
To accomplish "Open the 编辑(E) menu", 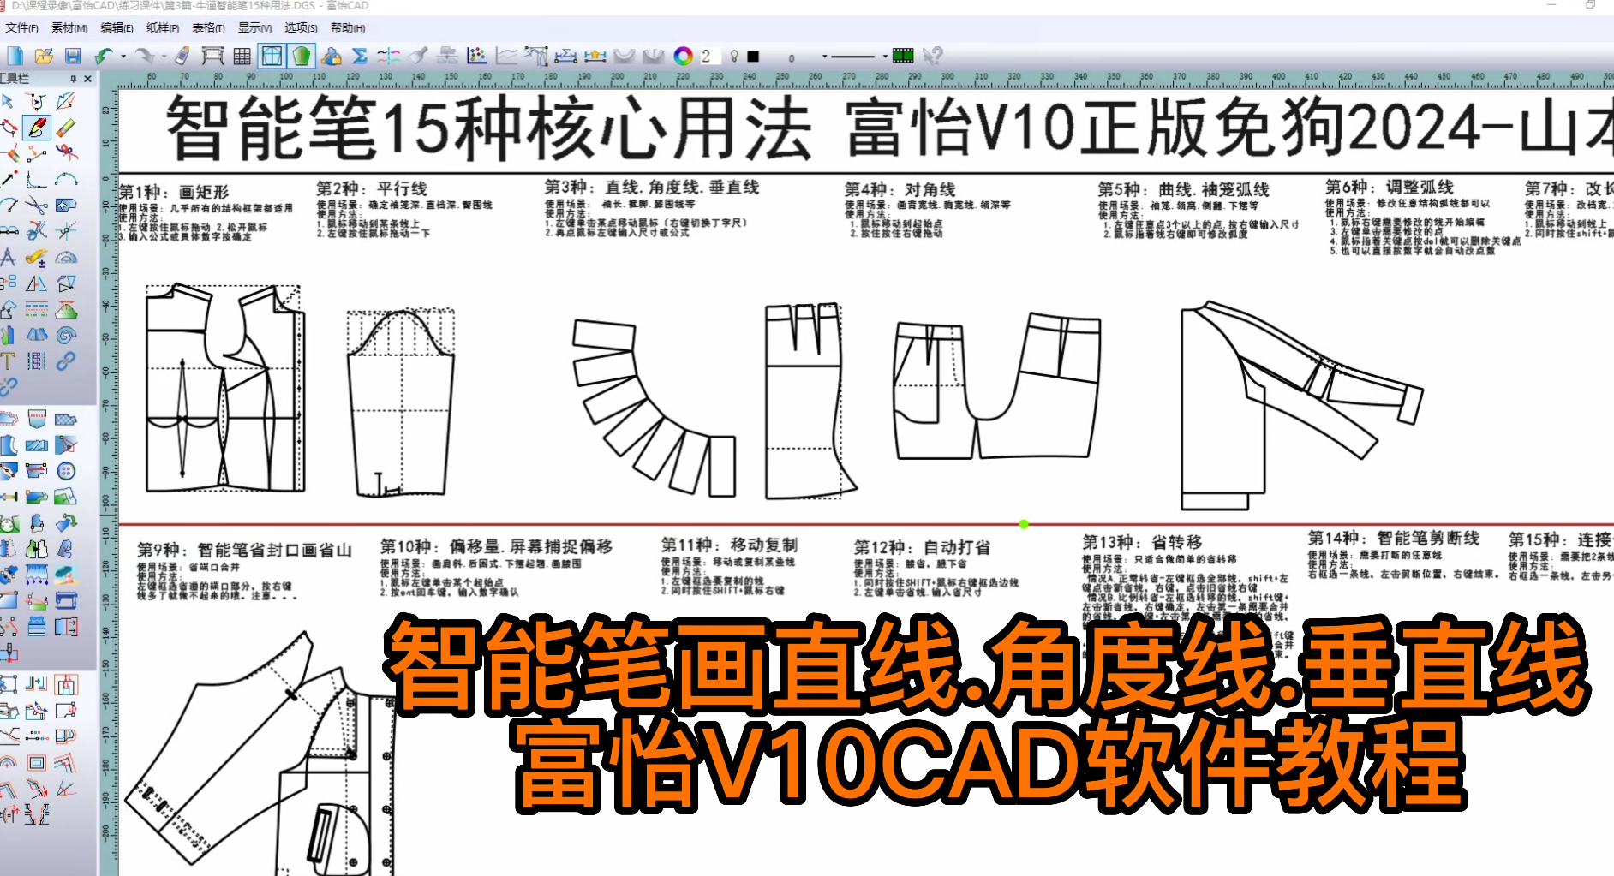I will tap(117, 27).
